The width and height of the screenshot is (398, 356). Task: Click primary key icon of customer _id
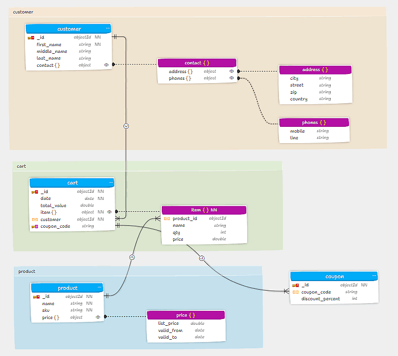[31, 37]
